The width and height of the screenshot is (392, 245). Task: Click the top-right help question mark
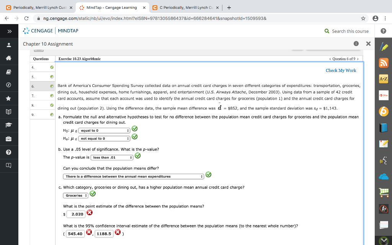[383, 31]
